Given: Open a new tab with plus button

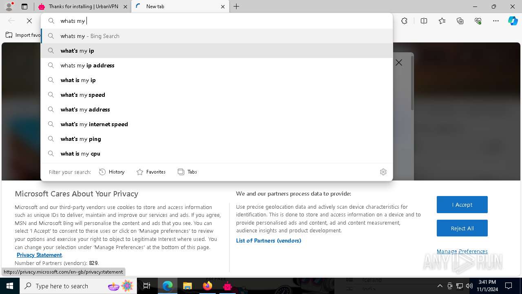Looking at the screenshot, I should click(x=237, y=7).
